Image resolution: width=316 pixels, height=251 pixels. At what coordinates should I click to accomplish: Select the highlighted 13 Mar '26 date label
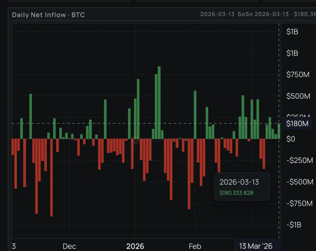[257, 246]
